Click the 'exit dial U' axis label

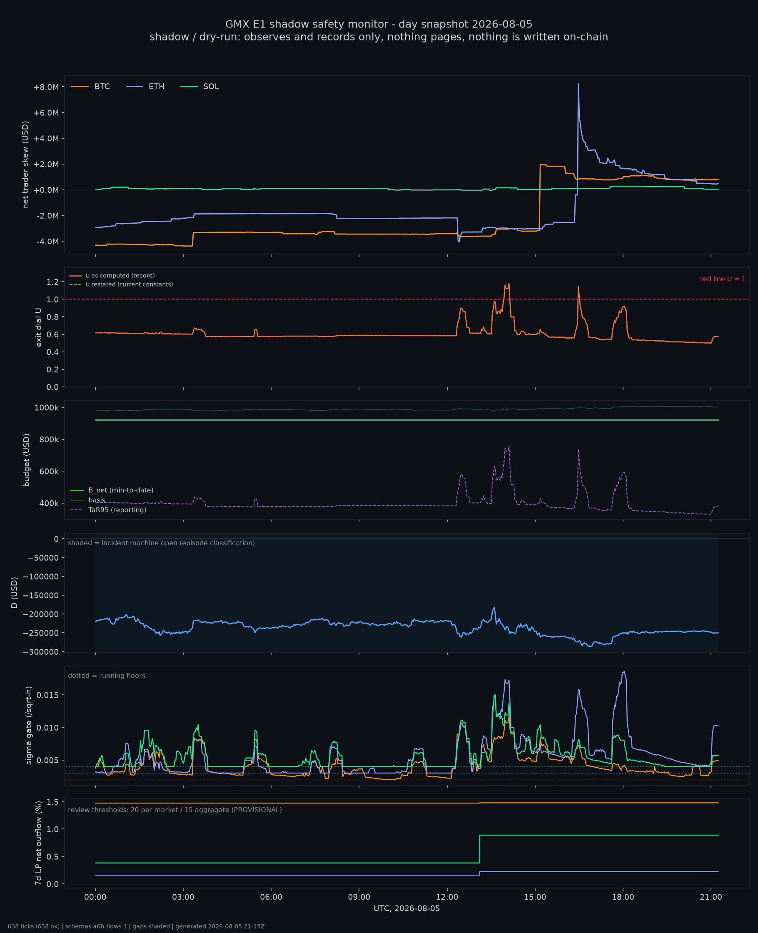[x=39, y=327]
